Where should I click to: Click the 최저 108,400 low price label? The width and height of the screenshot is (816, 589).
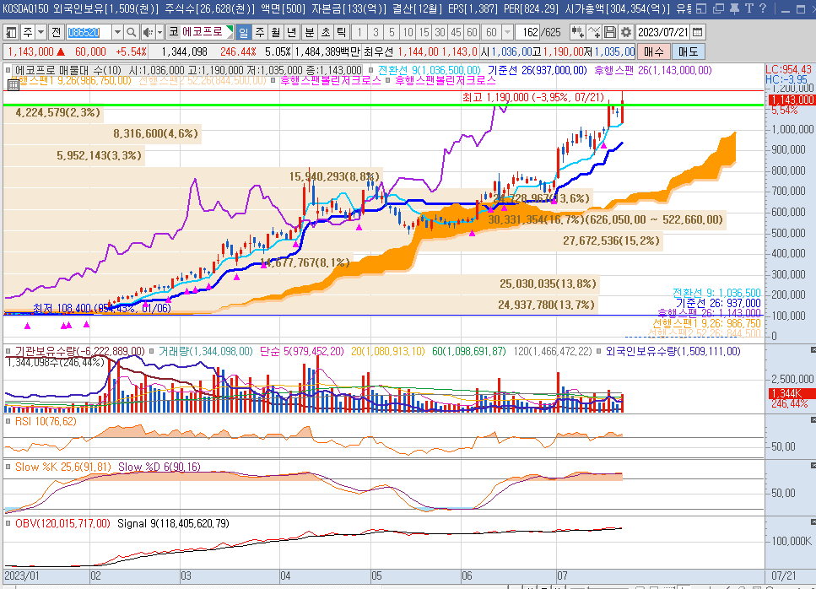tap(102, 308)
